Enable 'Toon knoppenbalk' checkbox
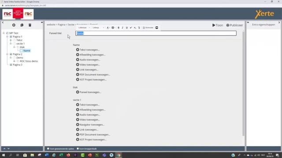Screen dimensions: 282x158 (78, 149)
